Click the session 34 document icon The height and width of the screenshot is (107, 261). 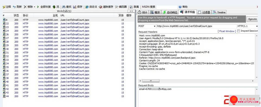pyautogui.click(x=4, y=63)
